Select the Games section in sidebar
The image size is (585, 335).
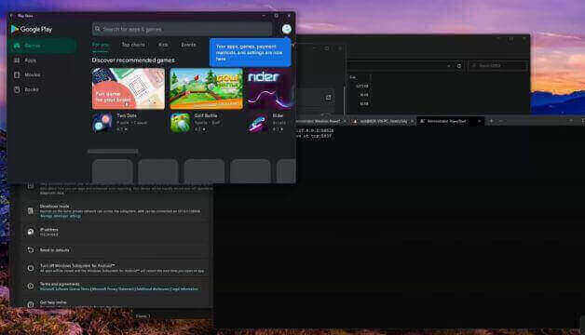click(x=43, y=46)
